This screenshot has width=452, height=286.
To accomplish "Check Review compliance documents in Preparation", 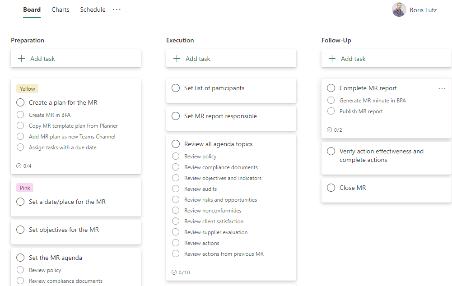I will coord(20,281).
